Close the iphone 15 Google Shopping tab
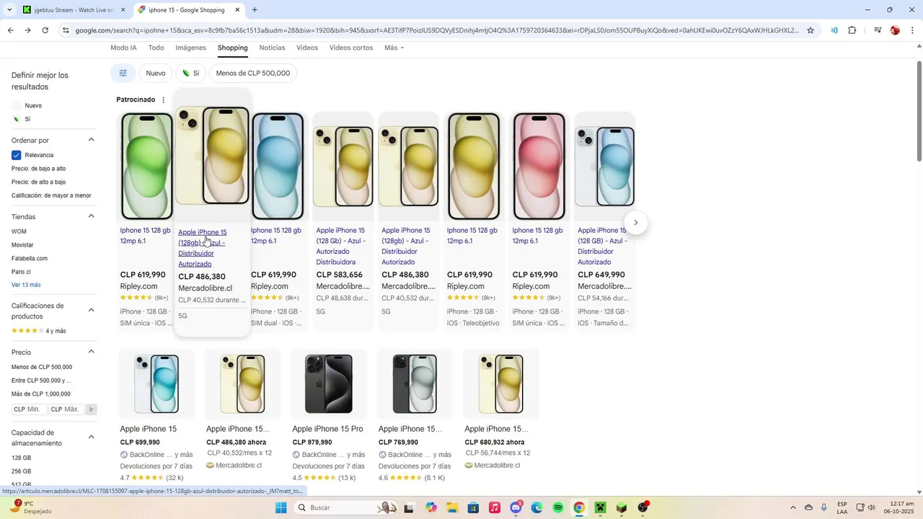Screen dimensions: 923x519 click(237, 10)
